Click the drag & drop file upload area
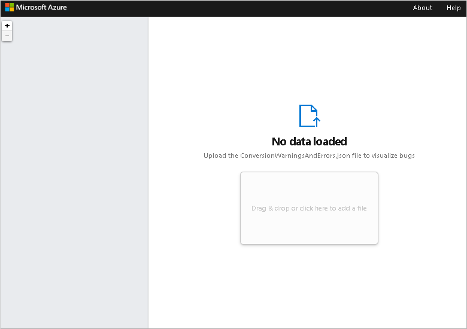This screenshot has width=467, height=329. [309, 208]
